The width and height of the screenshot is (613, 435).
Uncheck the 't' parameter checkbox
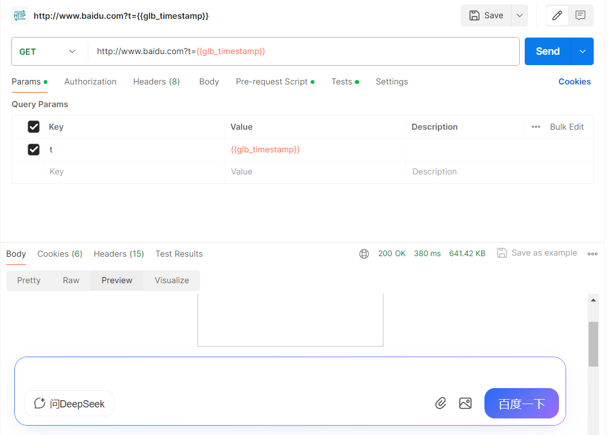pos(34,150)
